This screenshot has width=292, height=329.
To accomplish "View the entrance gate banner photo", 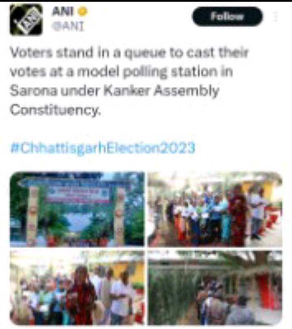I will tap(77, 209).
